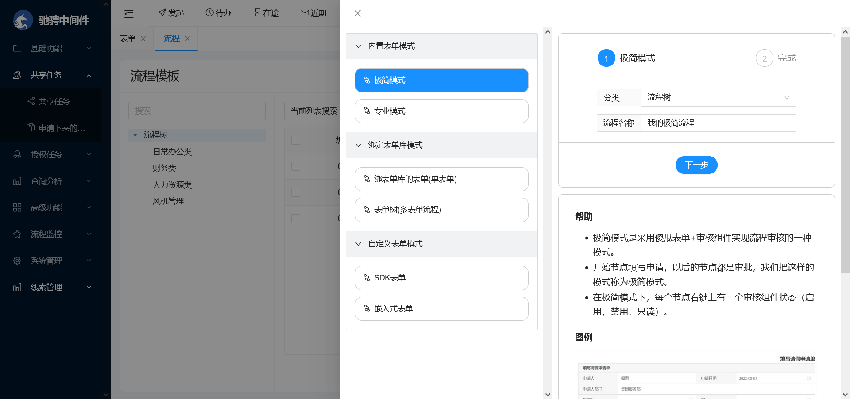
Task: Check the second row checkbox in the table
Action: coord(296,192)
